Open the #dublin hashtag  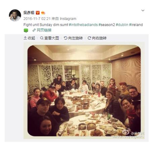122,25
